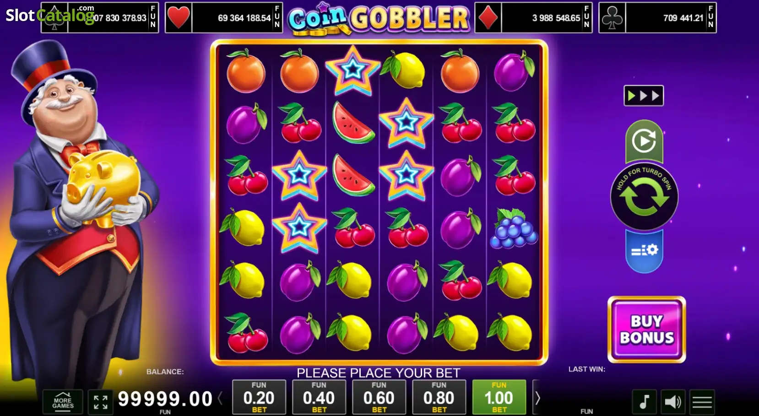
Task: Select the 0.20 bet option
Action: point(259,397)
